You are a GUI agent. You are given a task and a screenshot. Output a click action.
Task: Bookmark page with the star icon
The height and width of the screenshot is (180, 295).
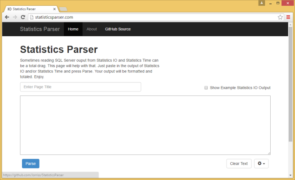click(x=280, y=17)
